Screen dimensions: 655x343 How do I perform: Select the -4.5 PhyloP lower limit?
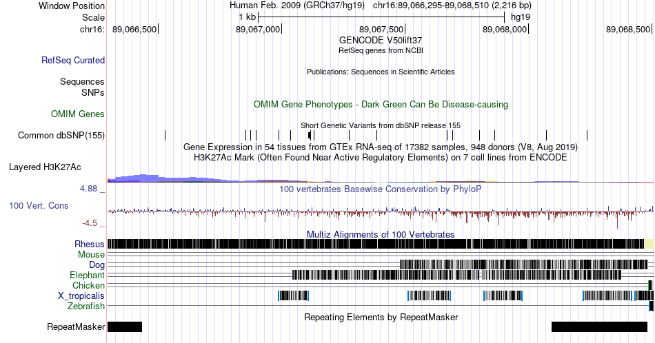coord(90,223)
